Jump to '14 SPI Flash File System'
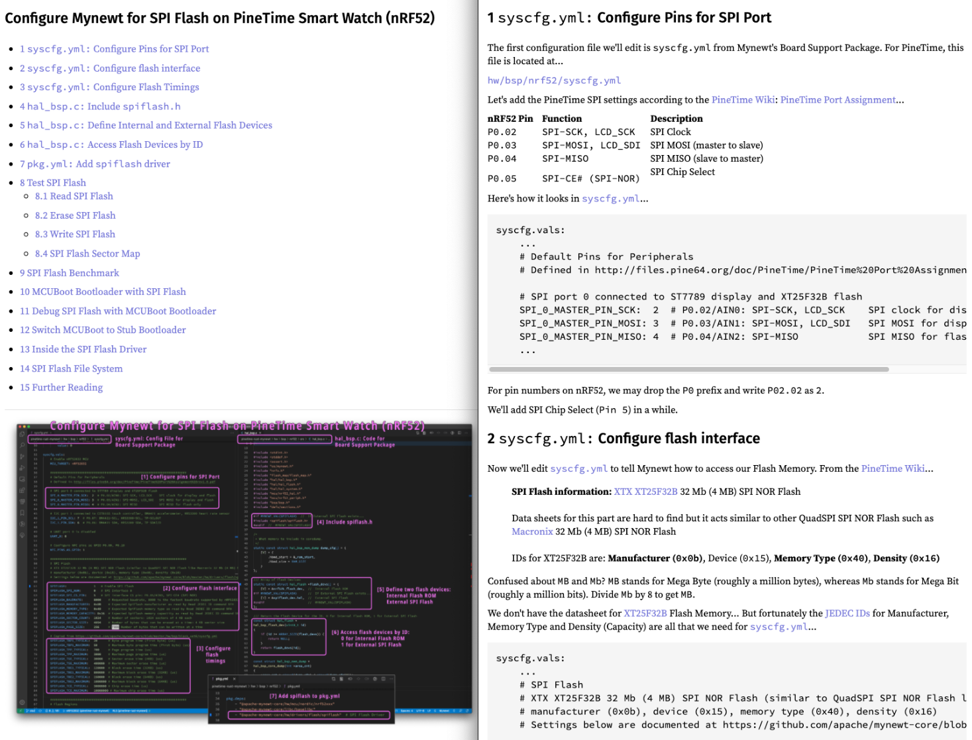Image resolution: width=972 pixels, height=740 pixels. 71,369
